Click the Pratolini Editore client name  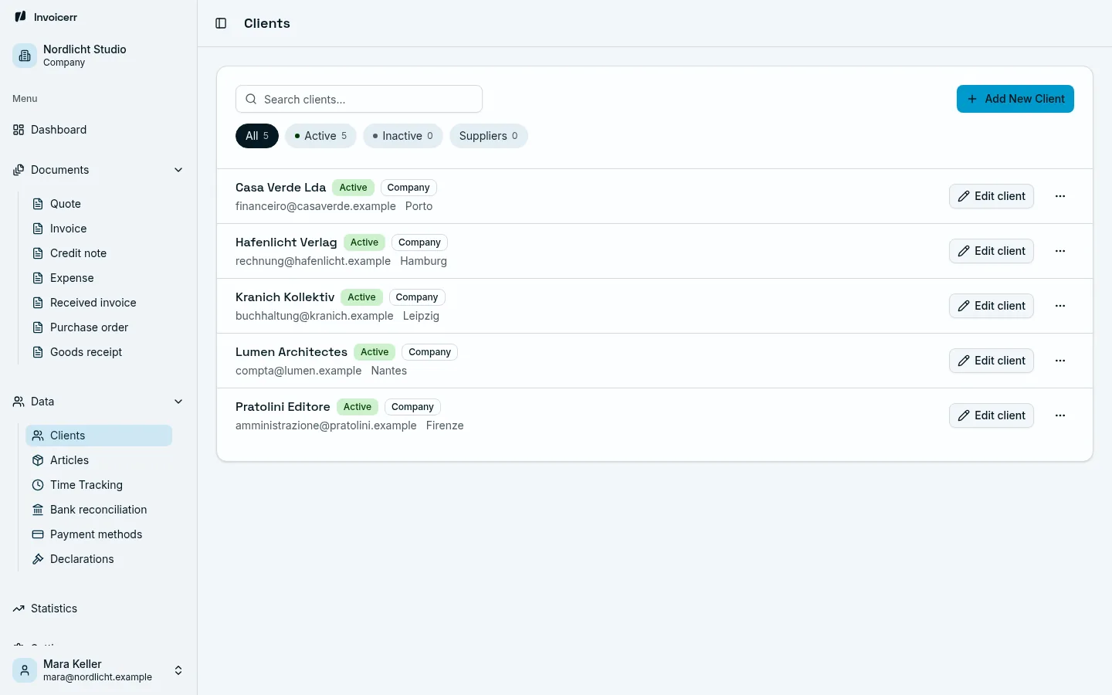(x=283, y=407)
